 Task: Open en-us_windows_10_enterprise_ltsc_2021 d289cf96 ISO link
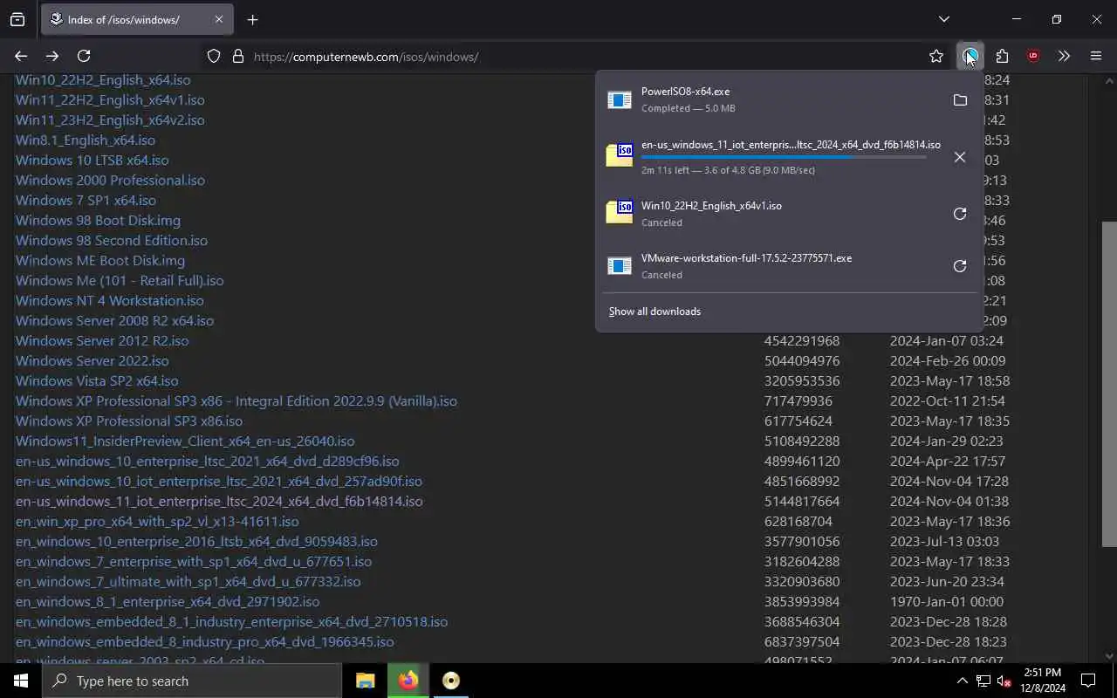(x=208, y=461)
